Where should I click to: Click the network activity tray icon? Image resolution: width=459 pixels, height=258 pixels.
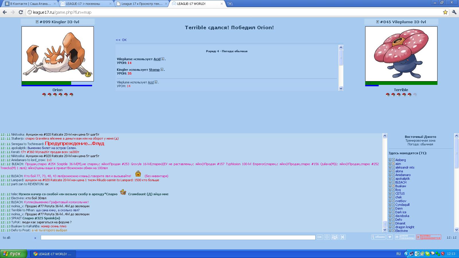(x=438, y=254)
